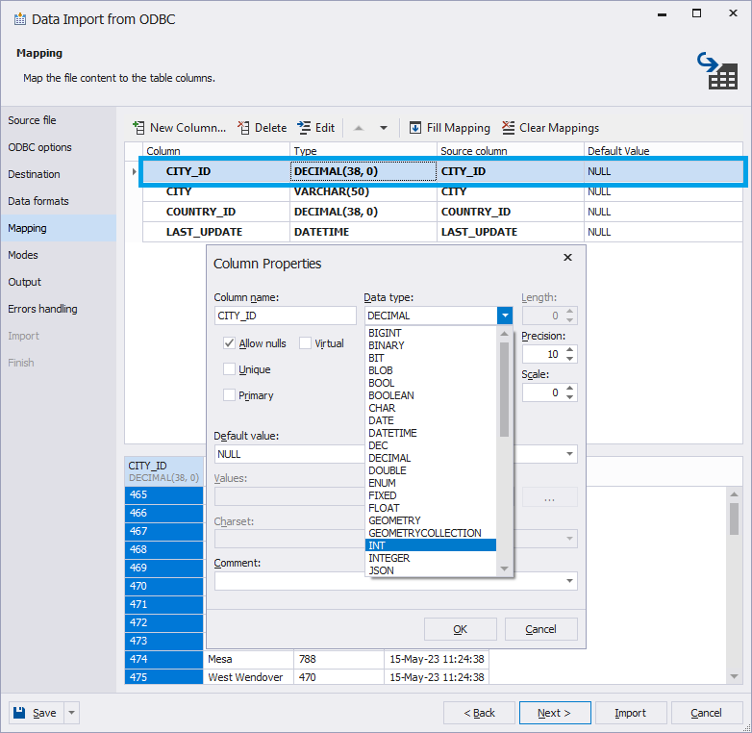752x733 pixels.
Task: Open the Save button dropdown arrow
Action: [x=71, y=713]
